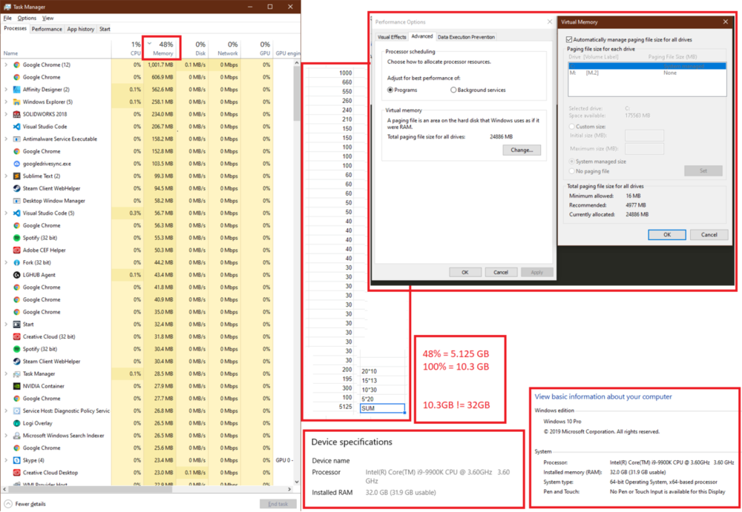Click the LGHUB Agent icon

16,275
